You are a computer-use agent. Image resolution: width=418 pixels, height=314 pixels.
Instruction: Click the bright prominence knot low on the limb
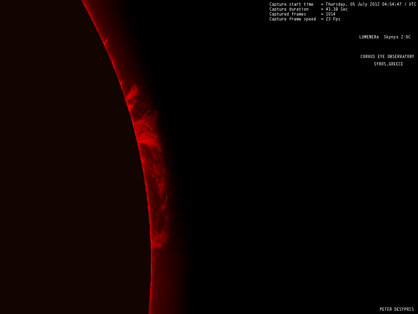[x=156, y=244]
